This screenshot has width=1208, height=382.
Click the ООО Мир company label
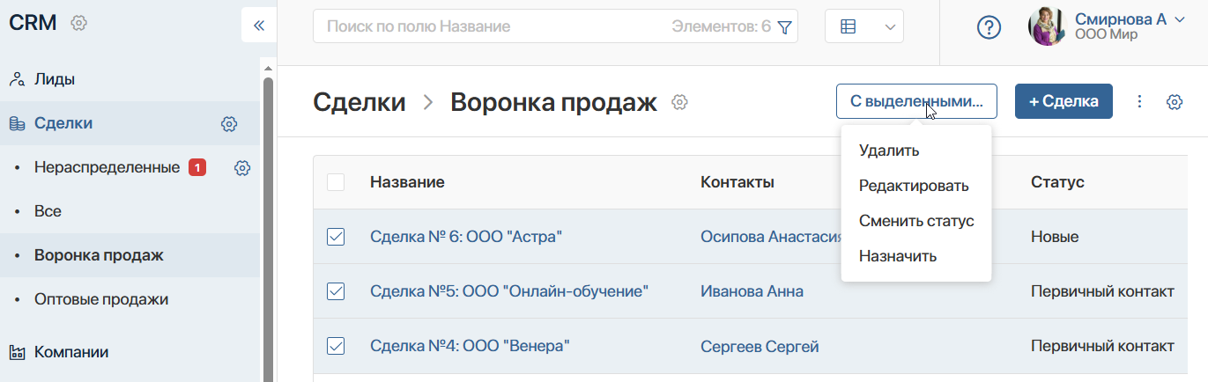(1106, 34)
